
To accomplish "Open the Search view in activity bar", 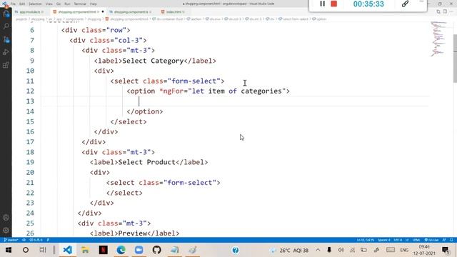I will 6,26.
